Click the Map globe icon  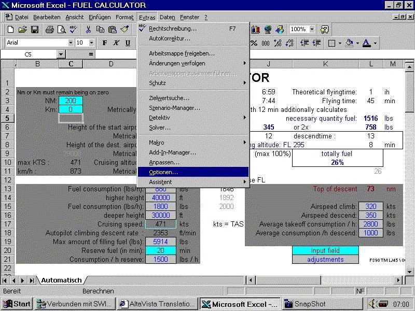268,30
